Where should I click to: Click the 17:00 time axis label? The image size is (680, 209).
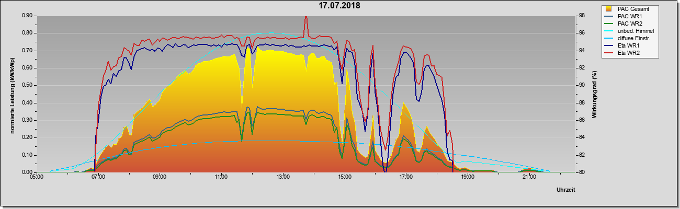pyautogui.click(x=406, y=178)
